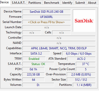This screenshot has height=91, width=99.
Task: Click the Over-Provision value 2,0 MB (0,00%)
Action: tap(81, 75)
